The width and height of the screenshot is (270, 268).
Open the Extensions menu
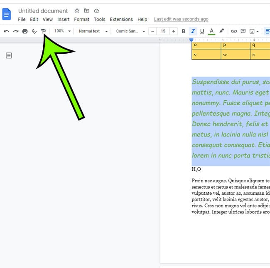[121, 19]
